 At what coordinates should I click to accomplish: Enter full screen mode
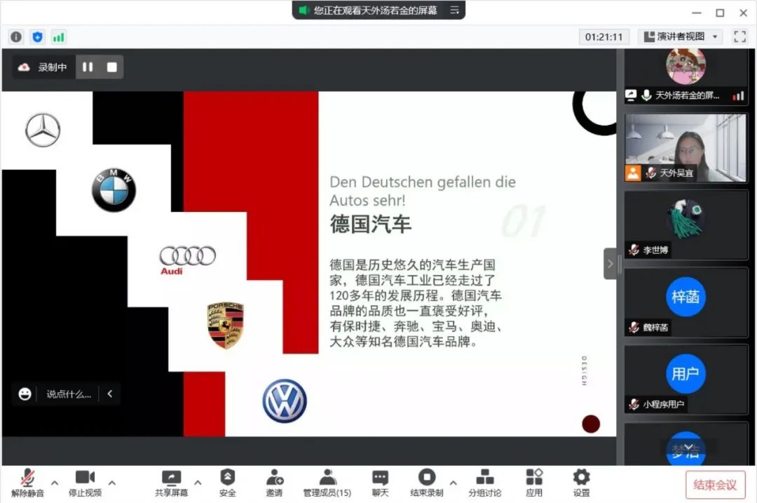[x=739, y=36]
